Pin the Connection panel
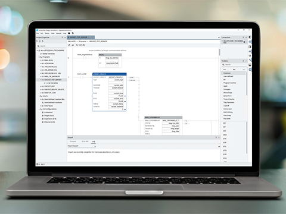This screenshot has height=214, width=286. coord(243,37)
